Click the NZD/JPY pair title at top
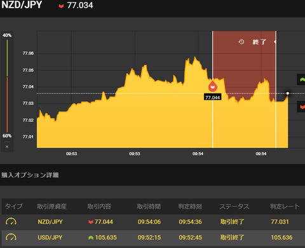The height and width of the screenshot is (248, 305). click(x=22, y=5)
